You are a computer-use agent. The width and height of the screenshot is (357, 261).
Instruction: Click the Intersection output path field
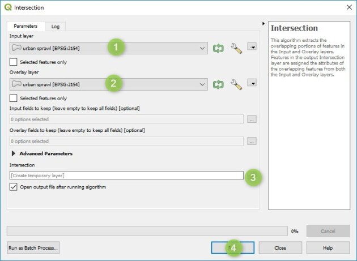(x=126, y=176)
